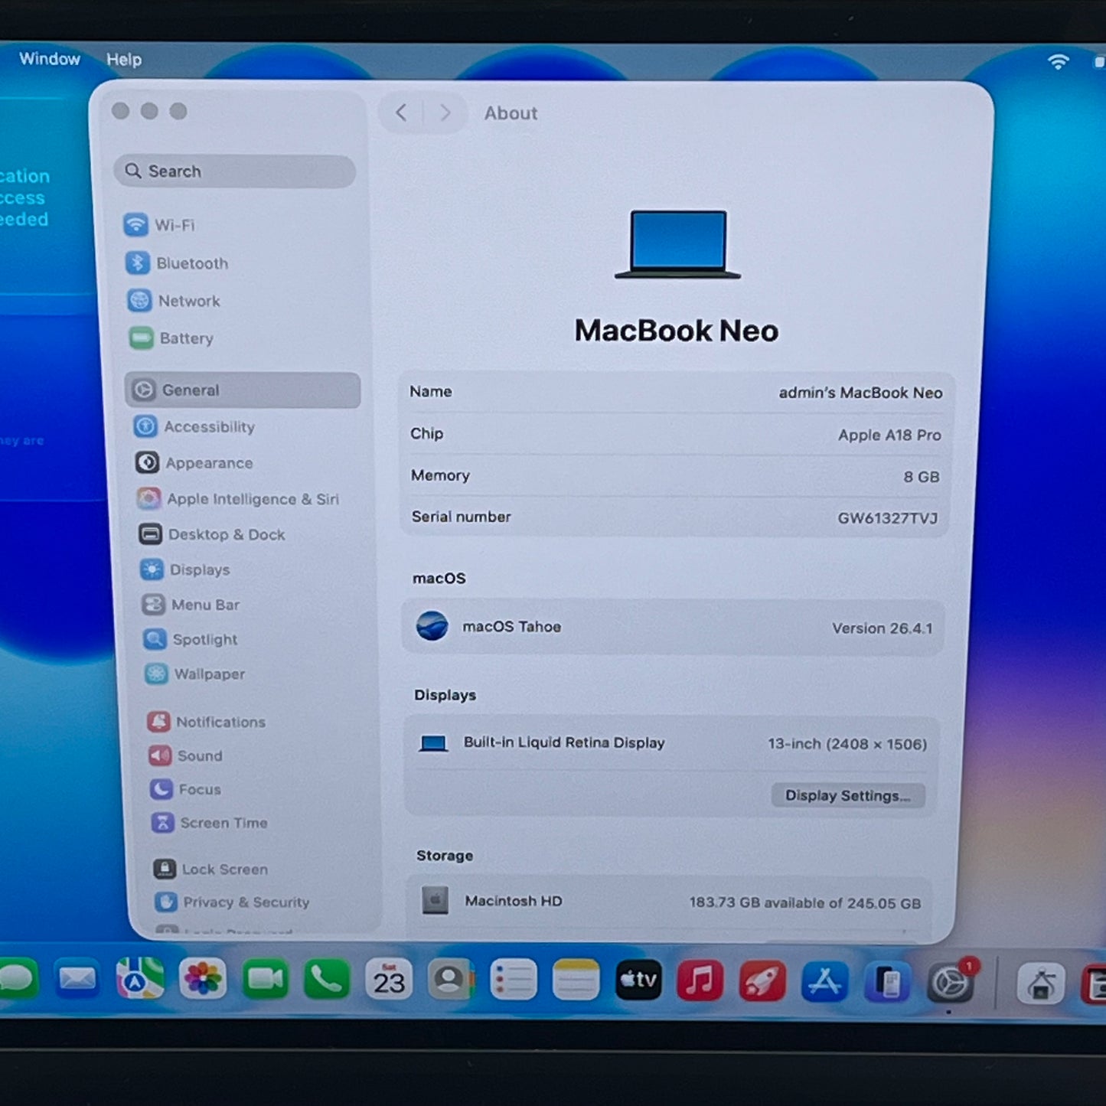This screenshot has height=1106, width=1106.
Task: Open Accessibility settings
Action: pos(194,427)
